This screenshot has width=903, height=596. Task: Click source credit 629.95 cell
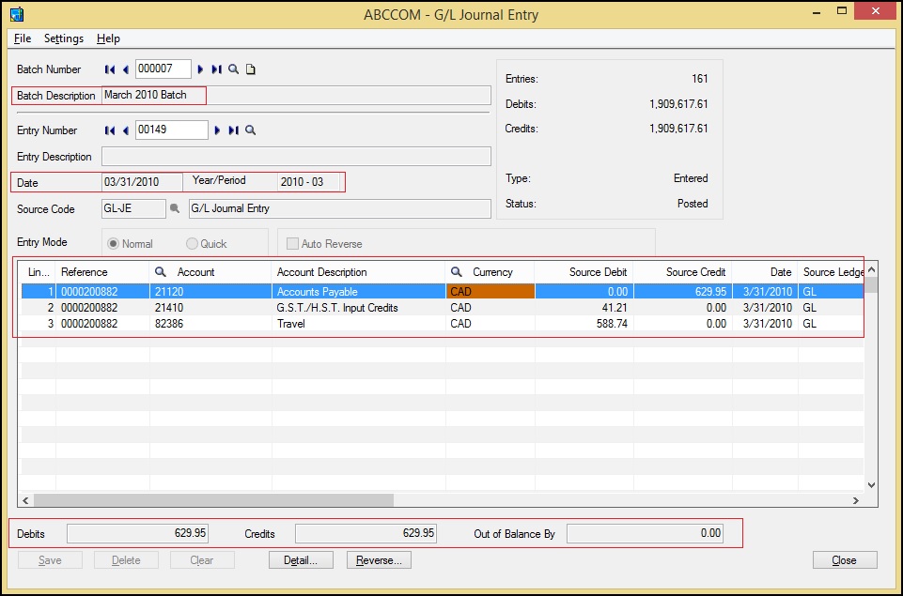tap(682, 292)
